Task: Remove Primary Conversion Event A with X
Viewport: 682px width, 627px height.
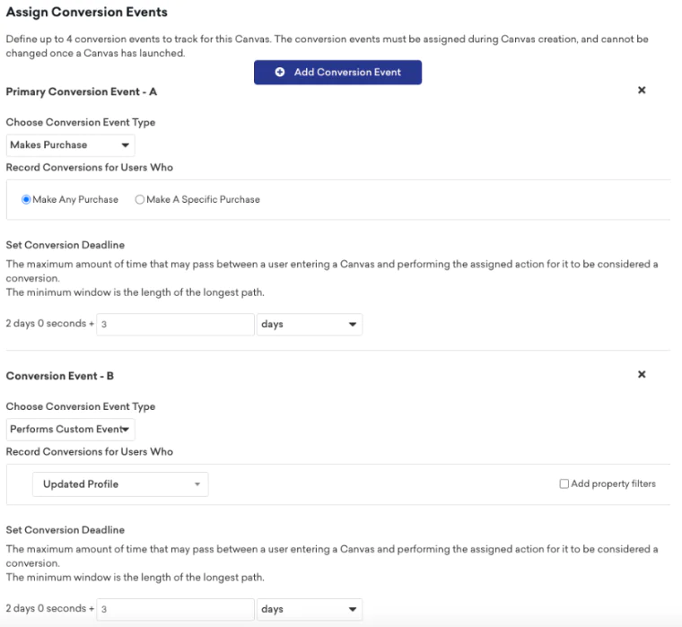Action: pos(642,91)
